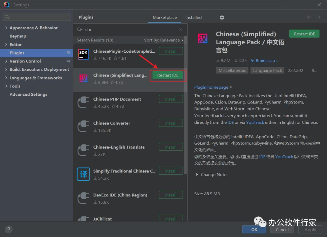The image size is (327, 237).
Task: Expand Appearance & Behavior settings node
Action: click(x=6, y=28)
